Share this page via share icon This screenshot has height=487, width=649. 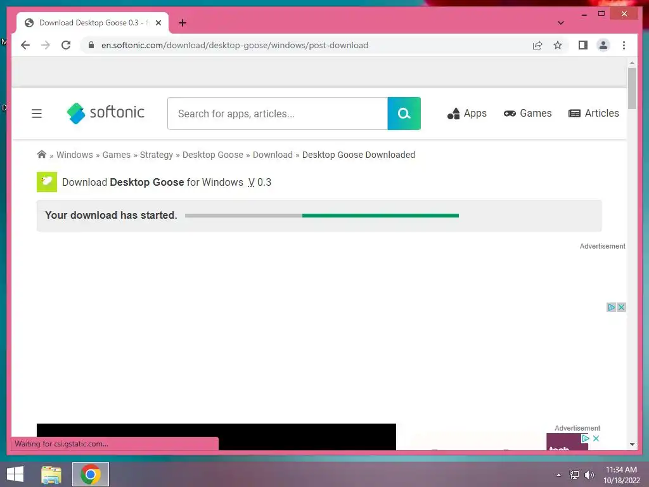(x=537, y=45)
